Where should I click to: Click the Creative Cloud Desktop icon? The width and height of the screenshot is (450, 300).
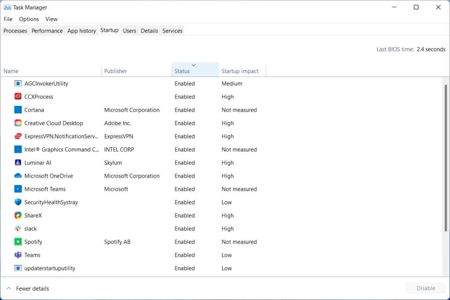point(18,123)
